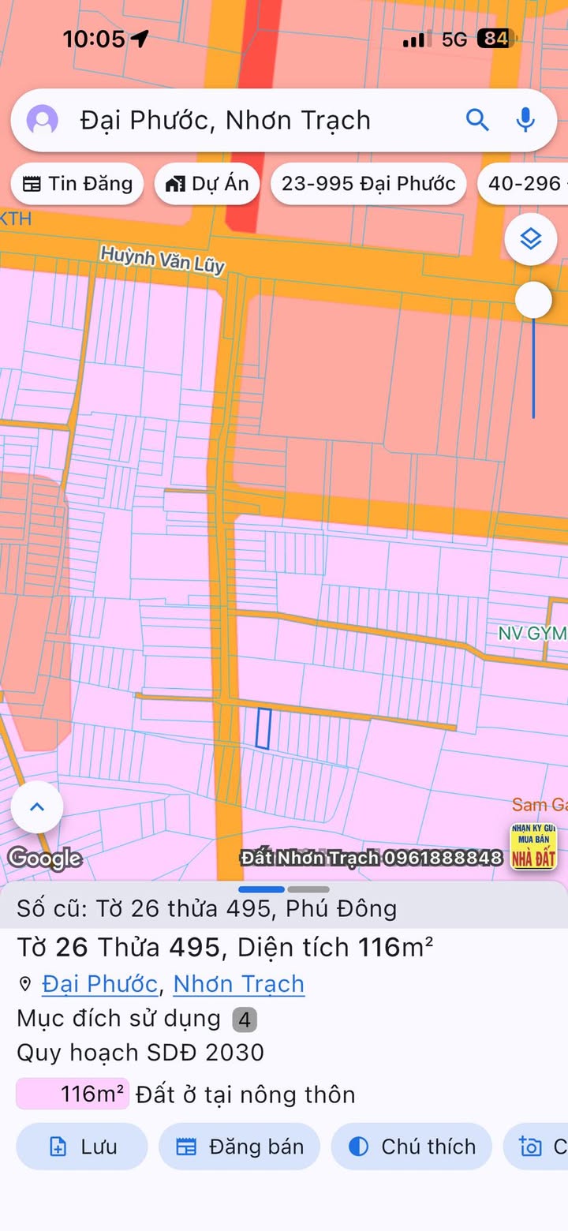Select the 23-995 Đại Phước chip
The image size is (568, 1231).
pyautogui.click(x=368, y=184)
